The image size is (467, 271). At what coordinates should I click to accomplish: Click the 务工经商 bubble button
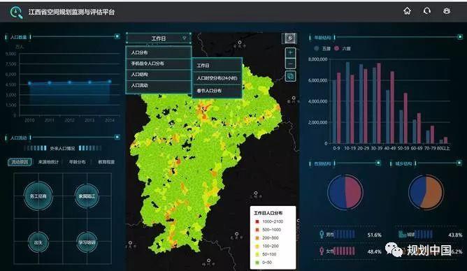click(38, 196)
